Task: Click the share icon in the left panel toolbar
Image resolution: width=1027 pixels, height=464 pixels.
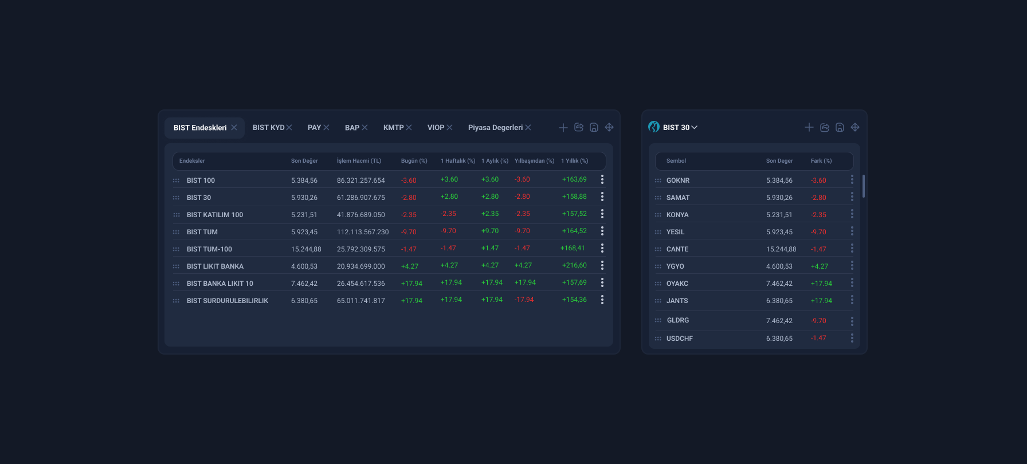Action: click(x=579, y=127)
